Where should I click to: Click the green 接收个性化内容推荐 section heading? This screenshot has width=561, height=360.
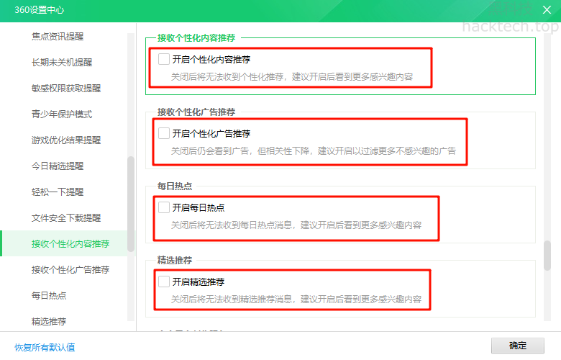[x=196, y=38]
